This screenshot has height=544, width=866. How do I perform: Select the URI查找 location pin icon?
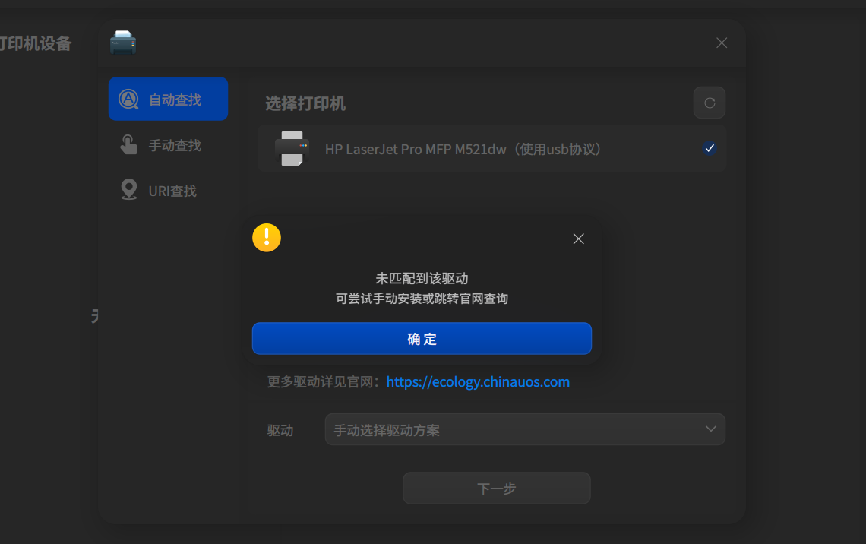128,190
